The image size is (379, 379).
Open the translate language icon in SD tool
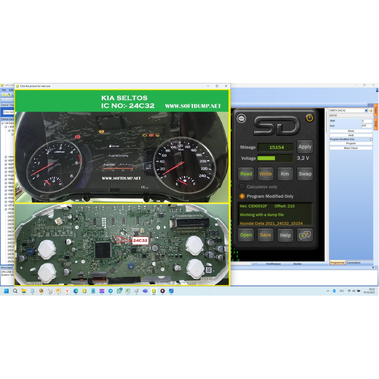click(305, 235)
